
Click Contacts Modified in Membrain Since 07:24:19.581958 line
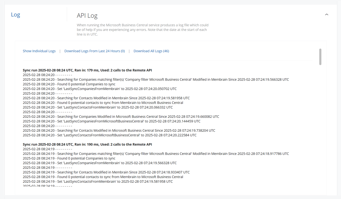tap(106, 98)
